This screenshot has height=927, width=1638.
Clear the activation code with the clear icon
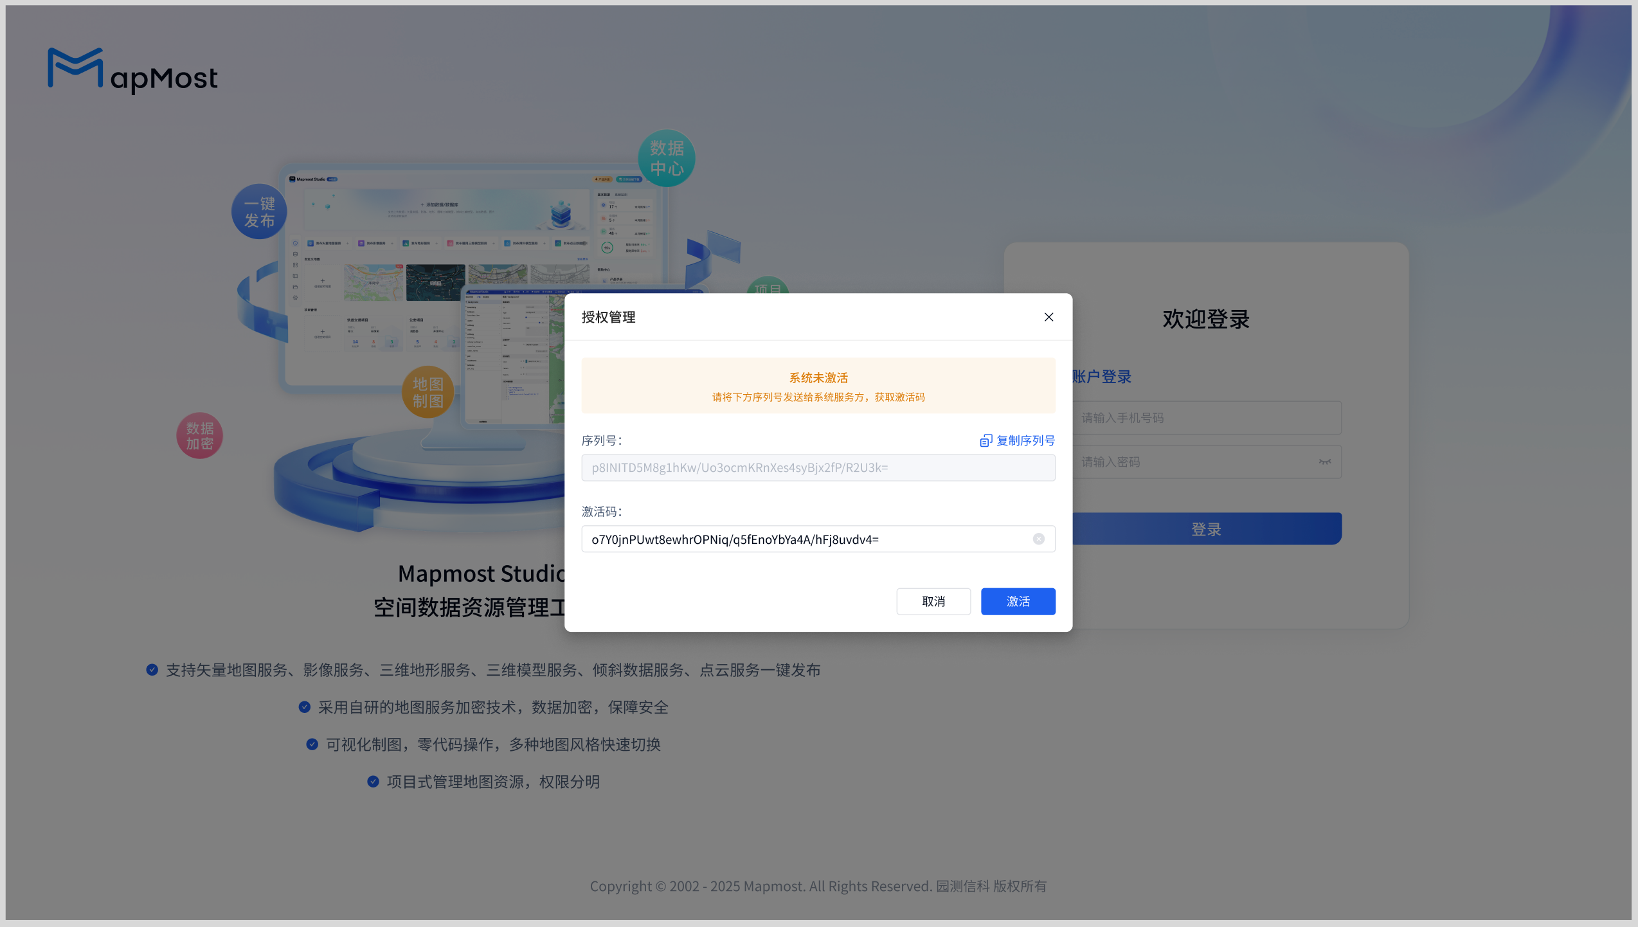(1038, 539)
